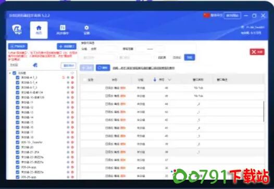
Task: Click gray edit icon on second group row
Action: click(x=68, y=83)
